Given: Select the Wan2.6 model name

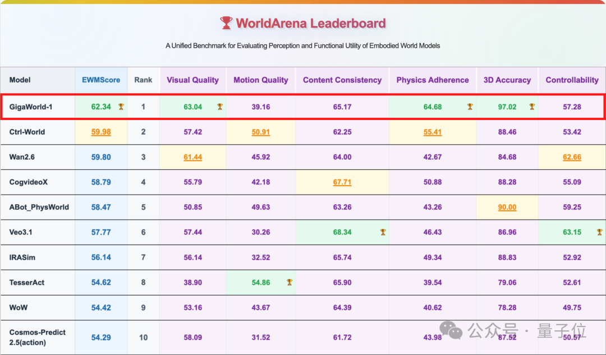Looking at the screenshot, I should point(22,157).
